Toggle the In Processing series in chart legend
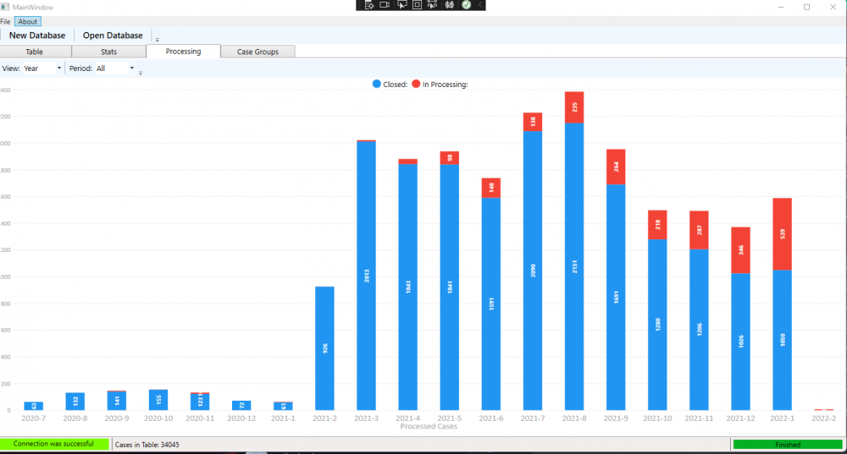This screenshot has width=847, height=454. point(440,84)
